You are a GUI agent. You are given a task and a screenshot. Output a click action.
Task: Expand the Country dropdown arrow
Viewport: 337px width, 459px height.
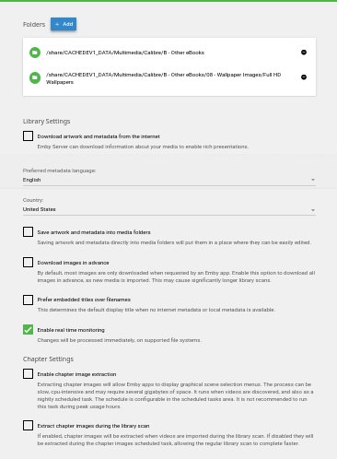[x=313, y=210]
